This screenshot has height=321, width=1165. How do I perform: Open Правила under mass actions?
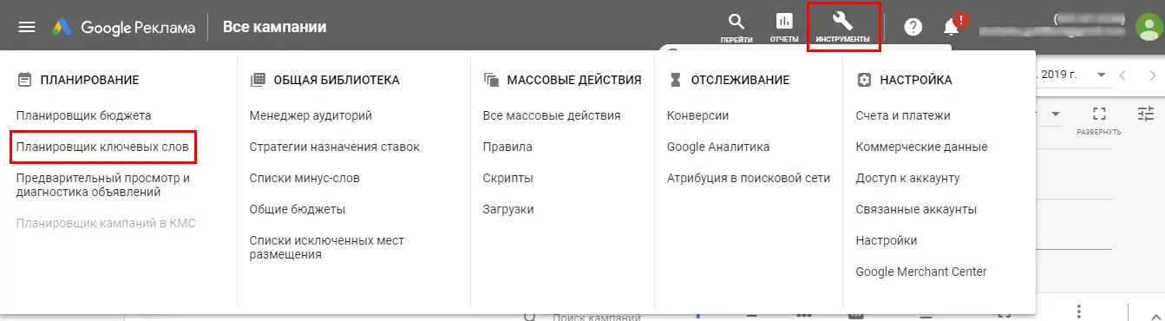(x=507, y=147)
